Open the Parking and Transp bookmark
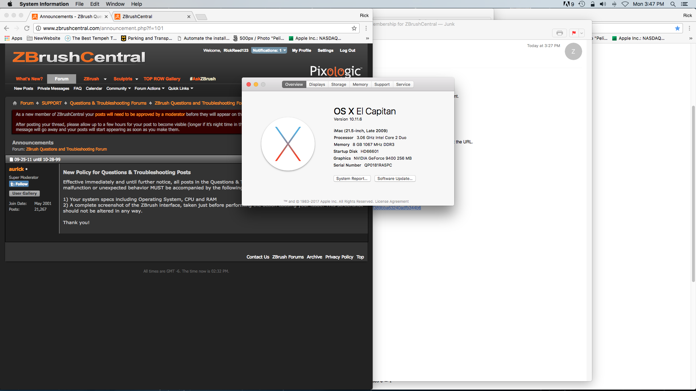This screenshot has width=696, height=391. coord(147,38)
